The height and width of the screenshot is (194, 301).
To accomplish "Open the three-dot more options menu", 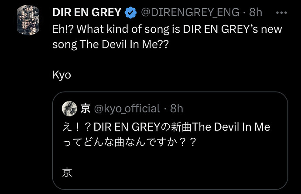I will [x=281, y=13].
